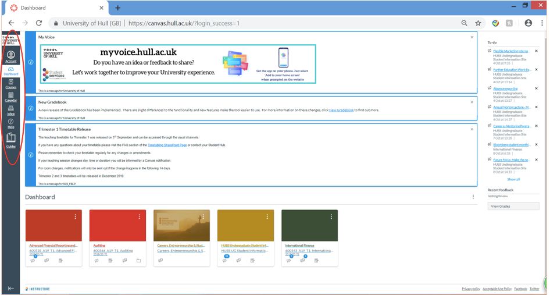
Task: Open the Privacy policy footer link
Action: click(x=471, y=289)
